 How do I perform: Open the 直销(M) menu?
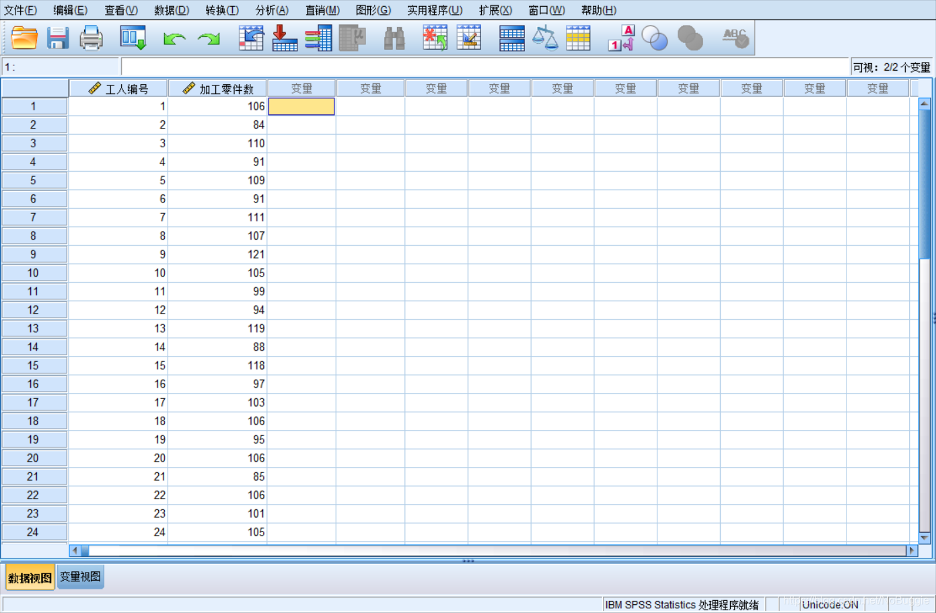click(322, 10)
